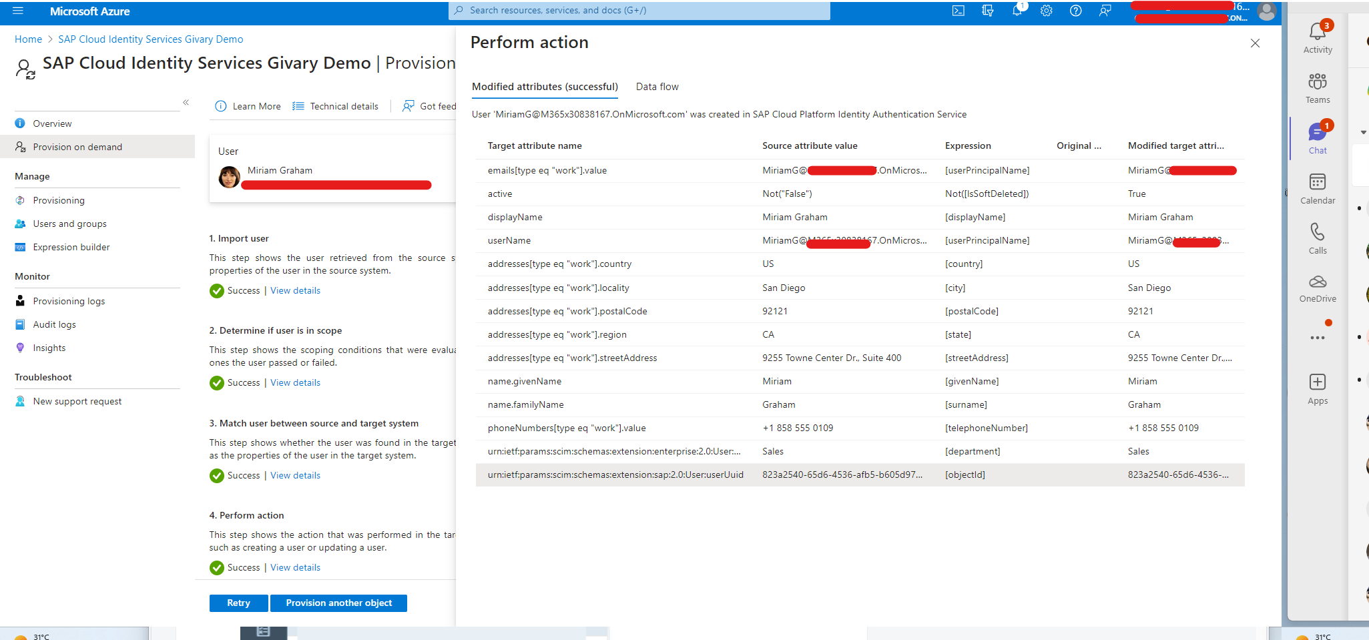This screenshot has height=640, width=1369.
Task: Open Chat in Teams sidebar
Action: coord(1318,138)
